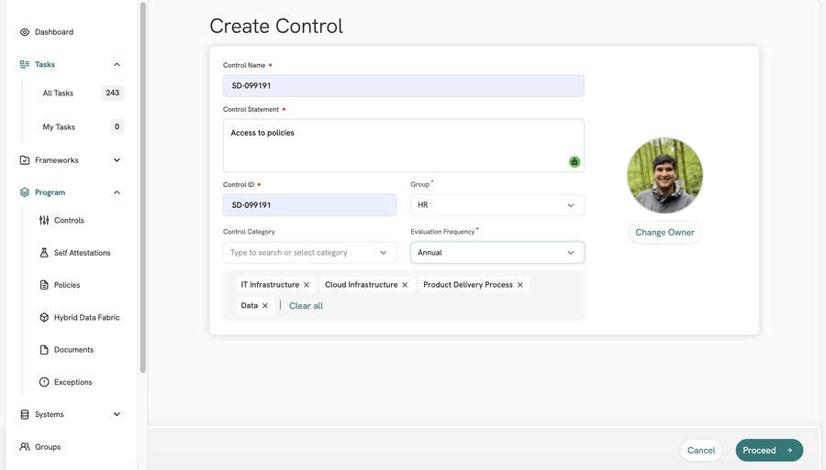Click the Cancel button

click(701, 451)
